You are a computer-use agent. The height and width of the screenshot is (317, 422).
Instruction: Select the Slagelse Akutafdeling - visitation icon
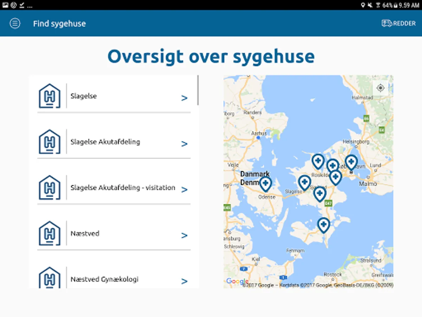pyautogui.click(x=50, y=187)
